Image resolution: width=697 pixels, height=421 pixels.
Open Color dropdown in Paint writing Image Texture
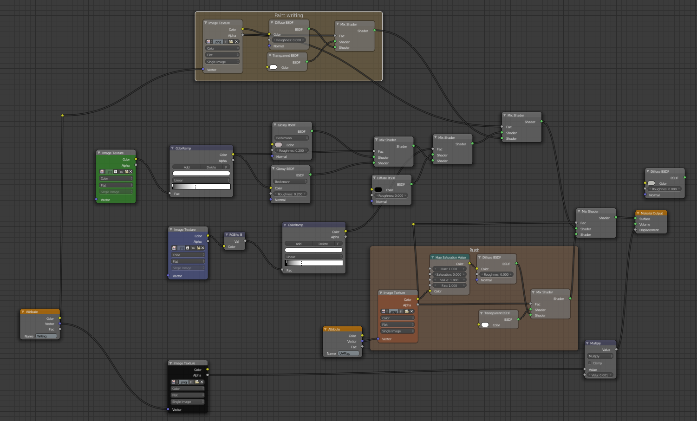pos(222,48)
